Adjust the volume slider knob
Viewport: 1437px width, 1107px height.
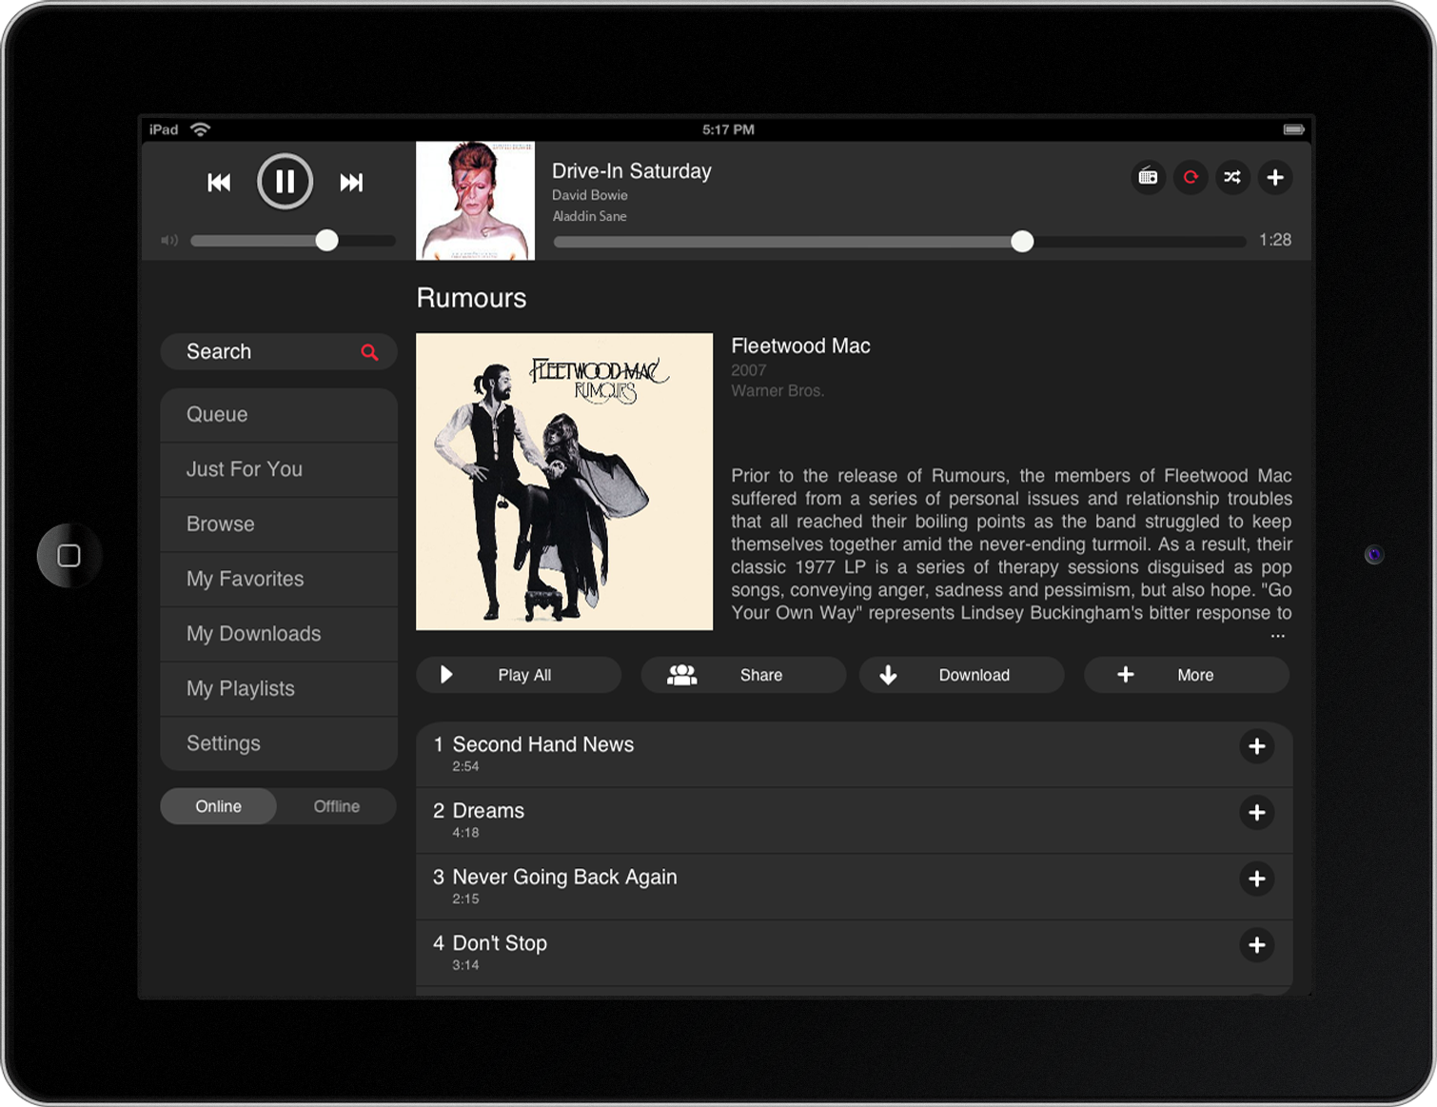click(326, 240)
